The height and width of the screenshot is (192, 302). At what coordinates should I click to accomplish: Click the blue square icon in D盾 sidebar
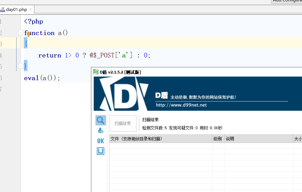[x=101, y=151]
